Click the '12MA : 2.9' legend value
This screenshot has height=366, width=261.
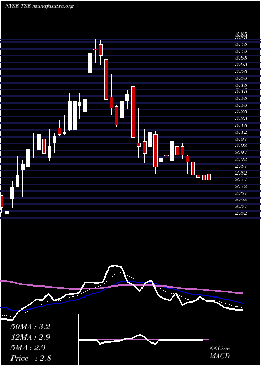[31, 337]
